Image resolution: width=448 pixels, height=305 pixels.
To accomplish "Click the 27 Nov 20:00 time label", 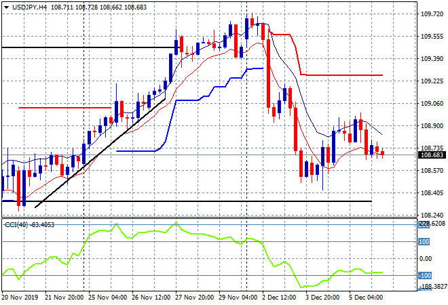I will [195, 298].
